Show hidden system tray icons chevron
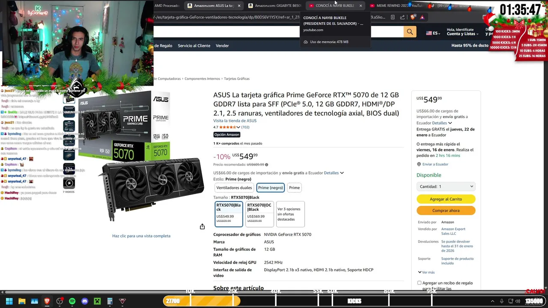Screen dimensions: 548x308 click(492, 301)
